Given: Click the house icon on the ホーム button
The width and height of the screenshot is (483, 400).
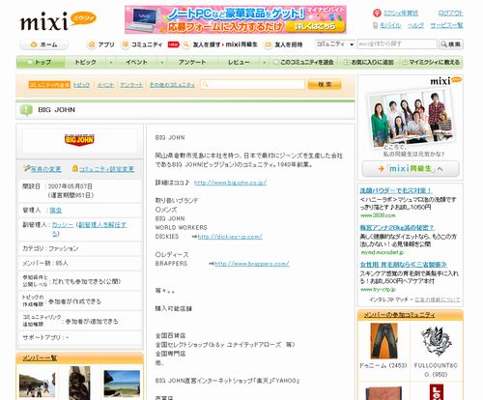Looking at the screenshot, I should click(34, 44).
